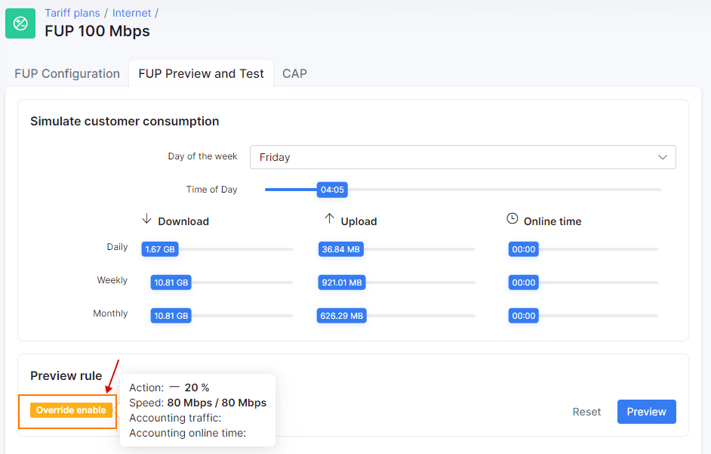Click the Reset button
This screenshot has width=711, height=454.
[586, 412]
